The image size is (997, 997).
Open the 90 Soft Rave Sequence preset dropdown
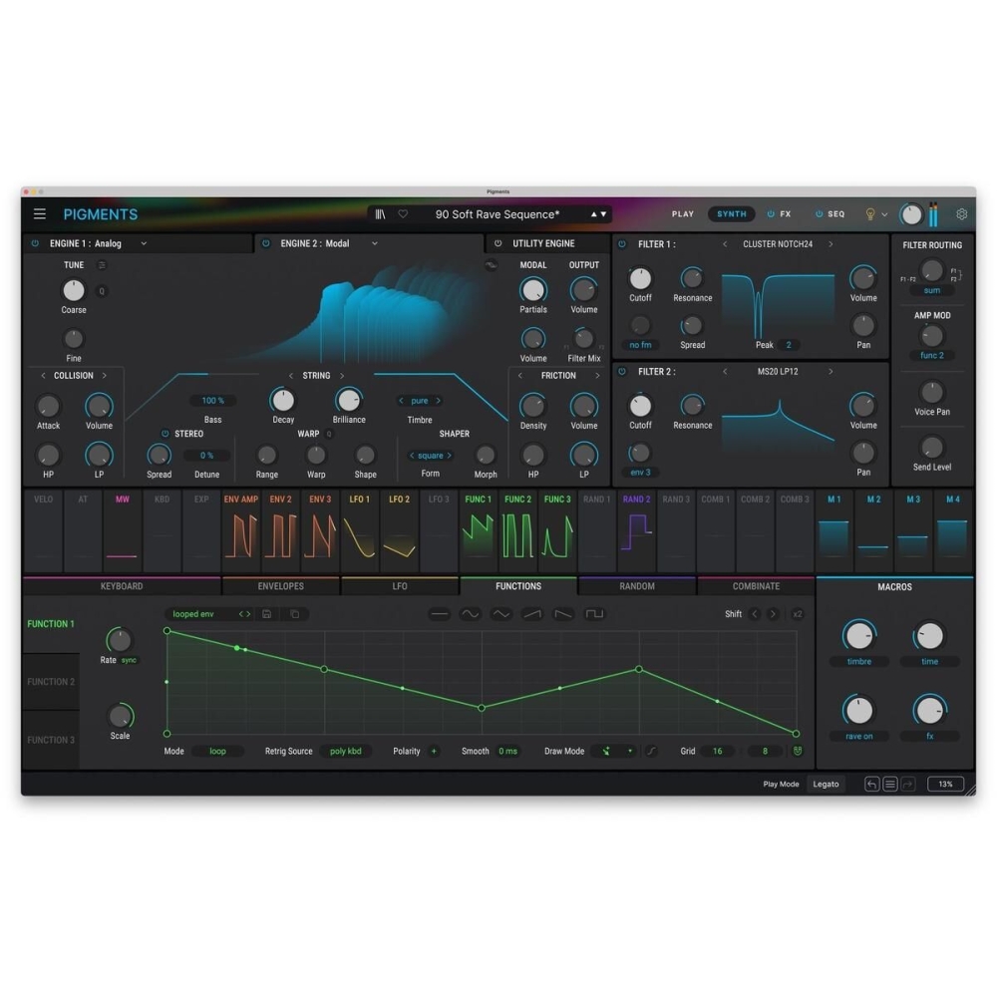498,213
